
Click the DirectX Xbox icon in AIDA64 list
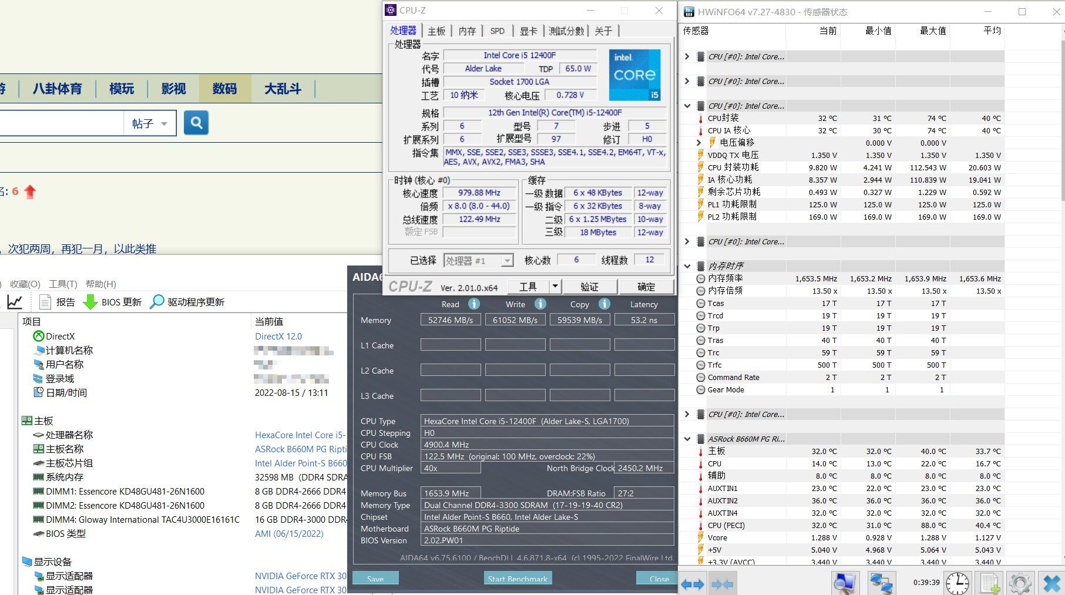[39, 336]
